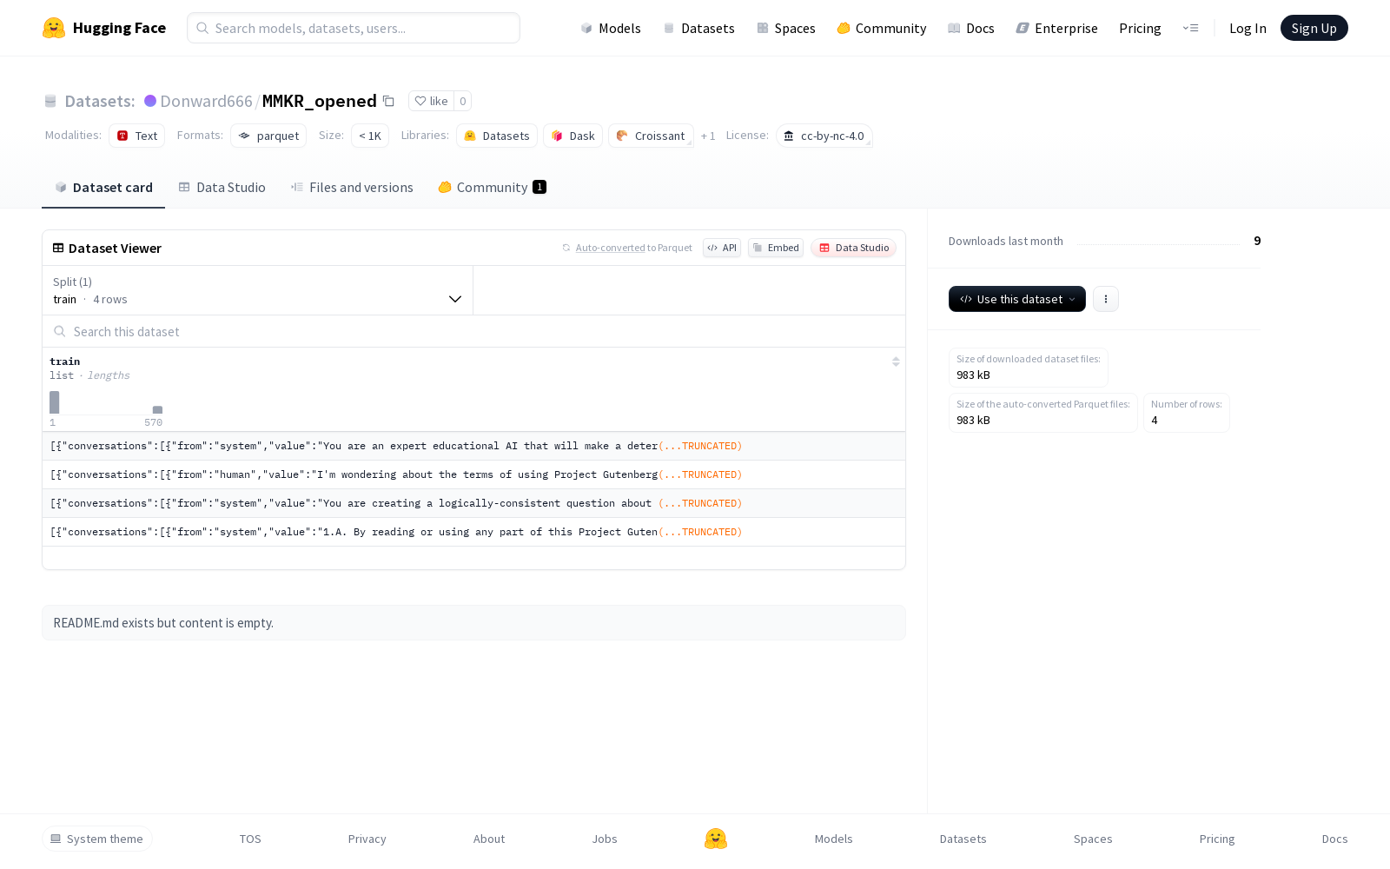Open the Community tab
This screenshot has width=1390, height=869.
(x=492, y=187)
